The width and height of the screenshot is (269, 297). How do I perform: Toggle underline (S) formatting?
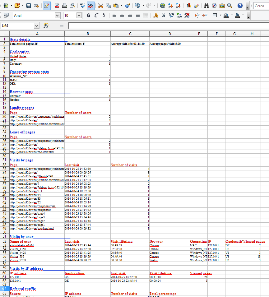point(104,15)
